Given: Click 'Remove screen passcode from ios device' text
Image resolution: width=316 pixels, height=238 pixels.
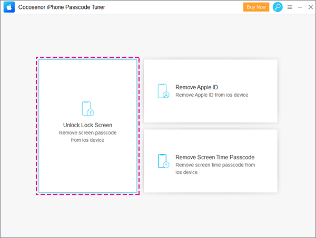Looking at the screenshot, I should coord(87,136).
